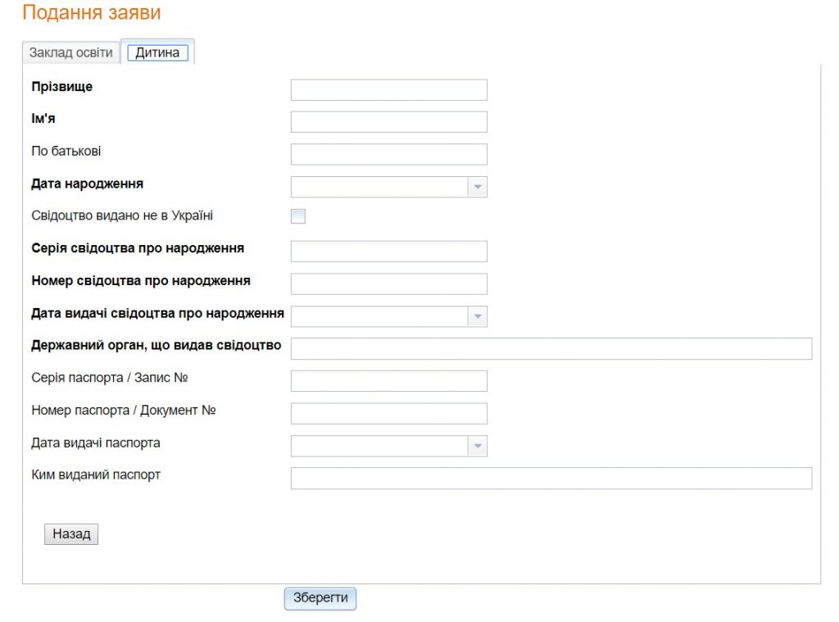The width and height of the screenshot is (839, 622).
Task: Expand Дата видачі свідоцтва про народження dropdown
Action: (478, 316)
